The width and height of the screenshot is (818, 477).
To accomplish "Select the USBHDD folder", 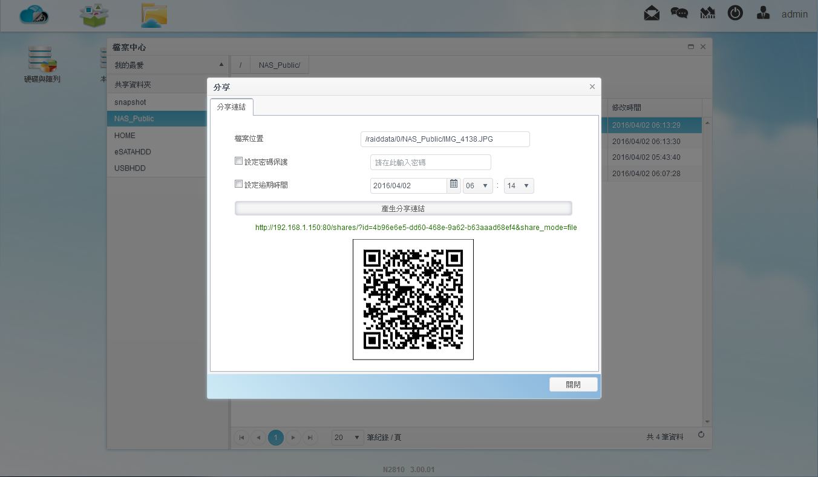I will (157, 168).
